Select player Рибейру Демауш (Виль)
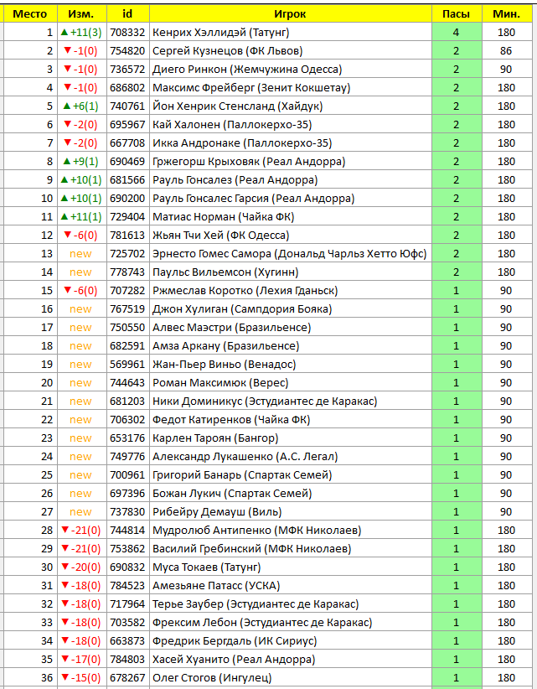This screenshot has height=689, width=537. 217,512
